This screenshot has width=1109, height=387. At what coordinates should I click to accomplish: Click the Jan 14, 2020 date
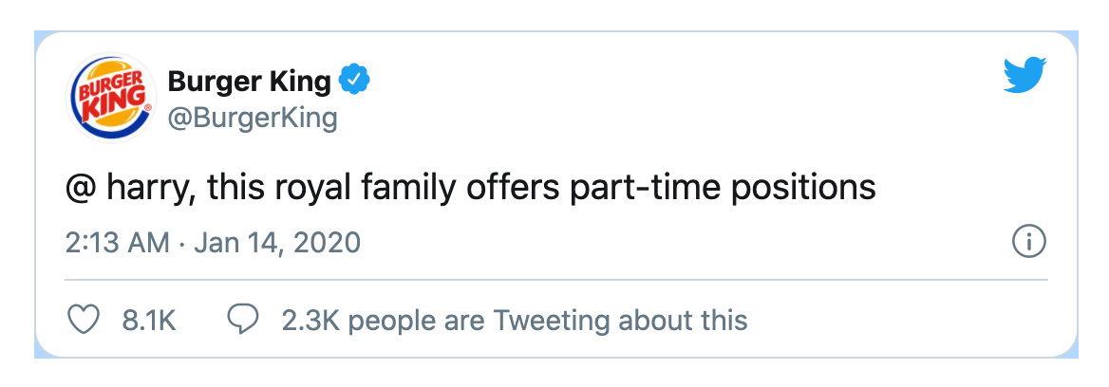tap(278, 243)
